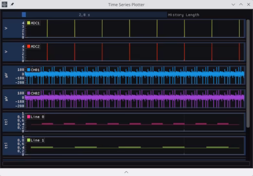
Task: Click the CH01 legend color swatch
Action: click(29, 70)
